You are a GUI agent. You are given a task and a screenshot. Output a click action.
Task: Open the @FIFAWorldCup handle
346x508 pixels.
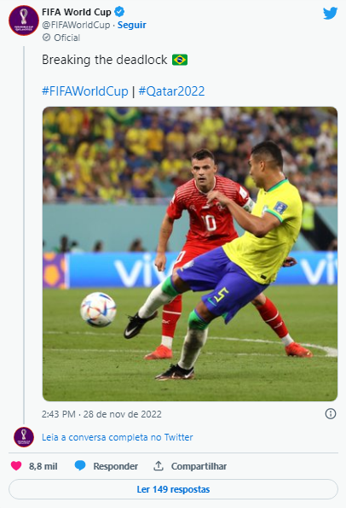[x=76, y=25]
